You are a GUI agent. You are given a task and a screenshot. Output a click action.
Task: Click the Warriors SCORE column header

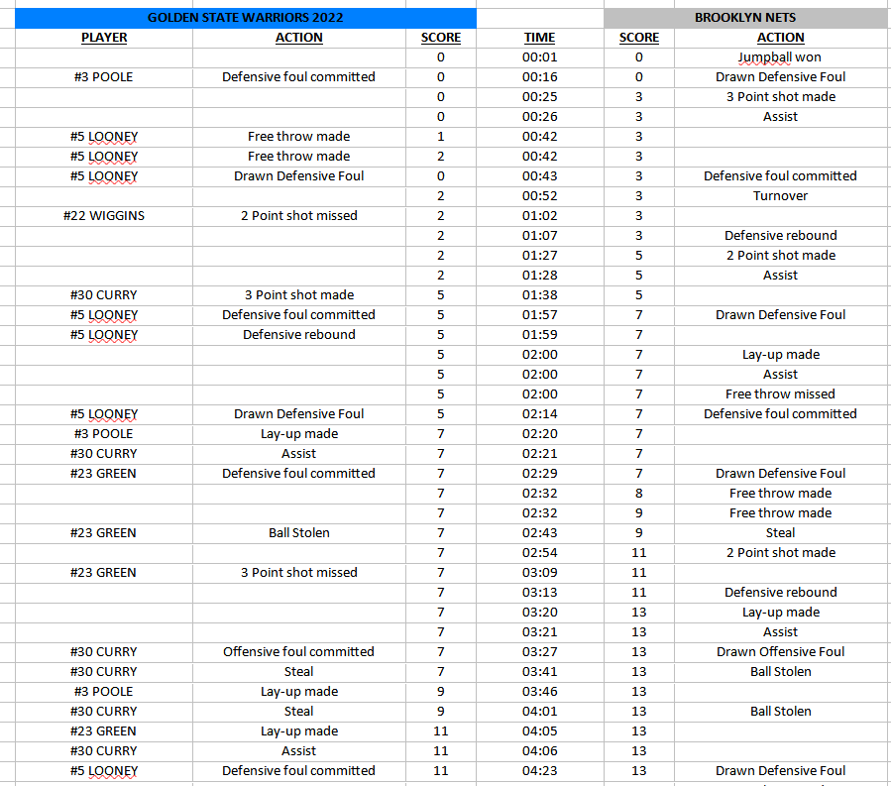441,38
